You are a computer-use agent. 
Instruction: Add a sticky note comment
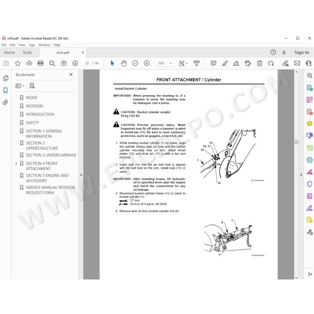click(x=214, y=63)
